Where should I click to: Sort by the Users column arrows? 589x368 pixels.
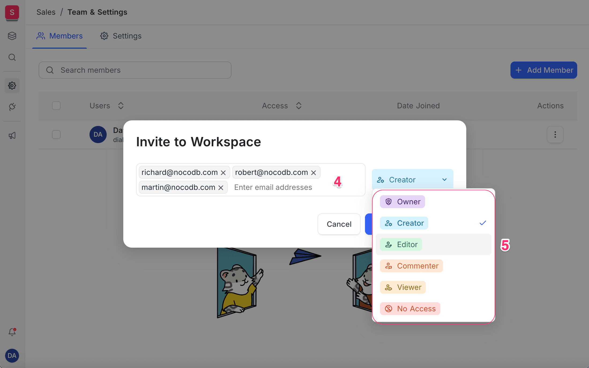pyautogui.click(x=121, y=106)
